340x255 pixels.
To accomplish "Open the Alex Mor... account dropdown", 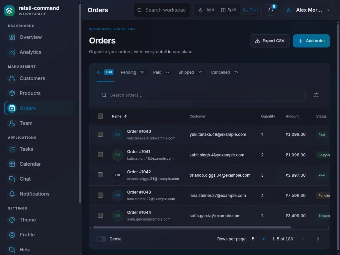I will tap(308, 10).
